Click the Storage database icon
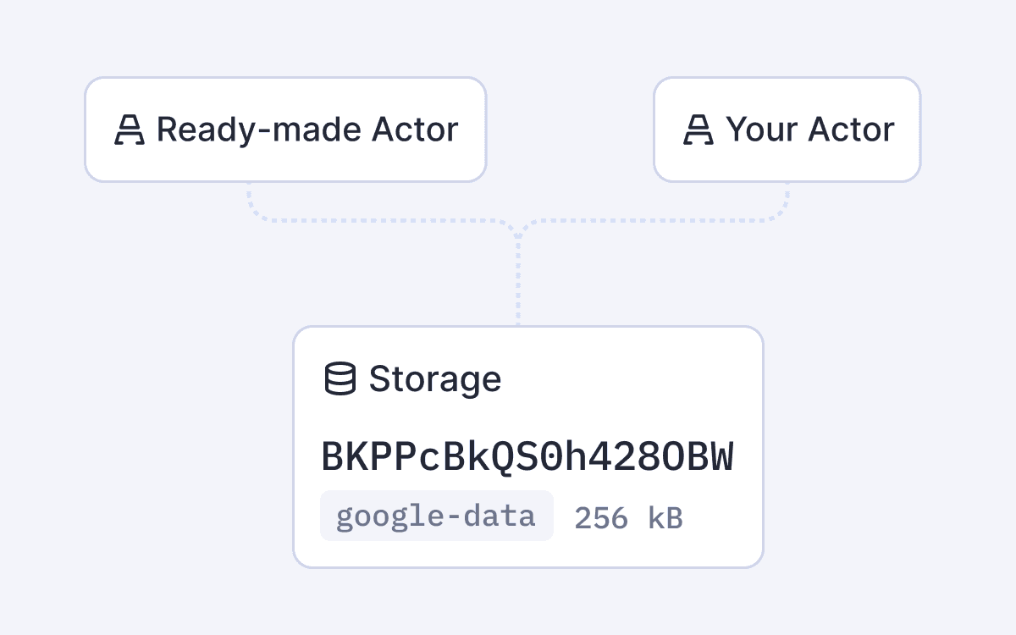Viewport: 1016px width, 635px height. pyautogui.click(x=340, y=378)
